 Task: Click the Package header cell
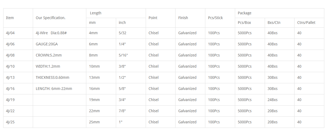tap(280, 13)
